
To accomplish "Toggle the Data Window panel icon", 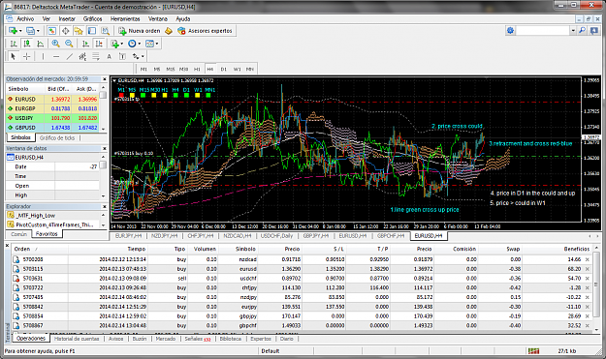I will pyautogui.click(x=65, y=30).
